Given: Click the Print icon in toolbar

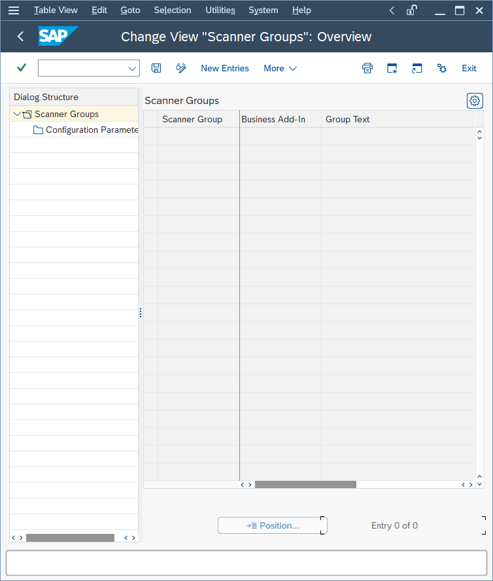Looking at the screenshot, I should 367,68.
